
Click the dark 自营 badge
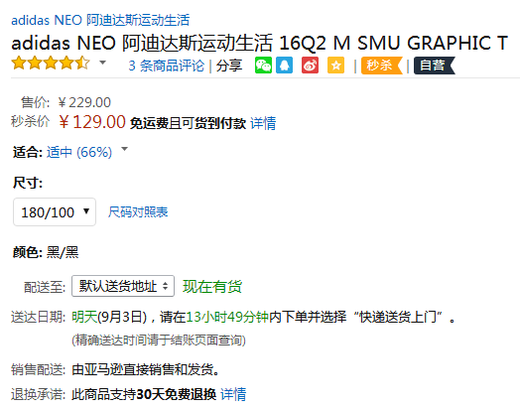[x=435, y=66]
